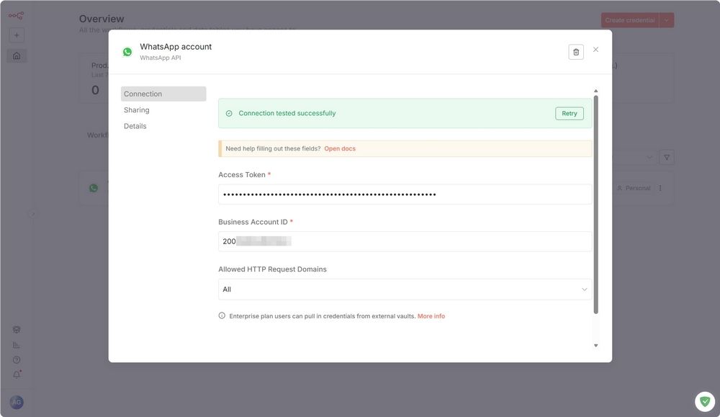Open help via the question mark icon
Viewport: 720px width, 417px height.
[16, 359]
